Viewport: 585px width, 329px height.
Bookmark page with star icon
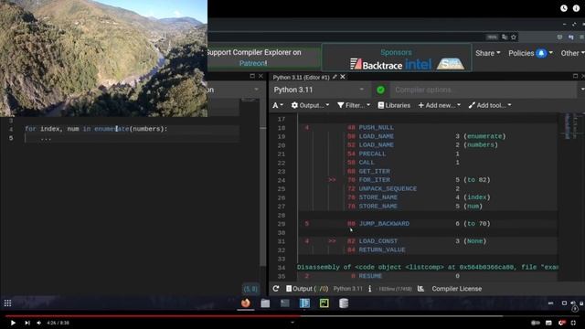(514, 37)
